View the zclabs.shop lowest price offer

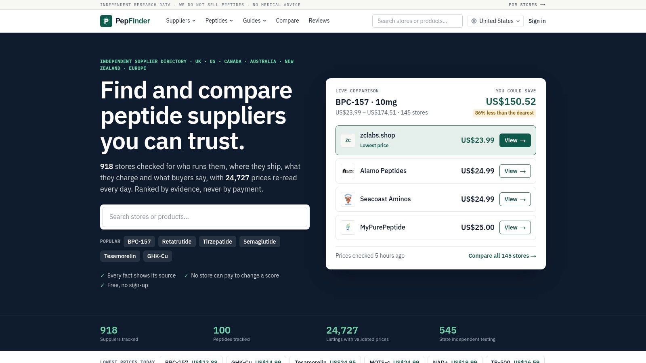pos(515,140)
